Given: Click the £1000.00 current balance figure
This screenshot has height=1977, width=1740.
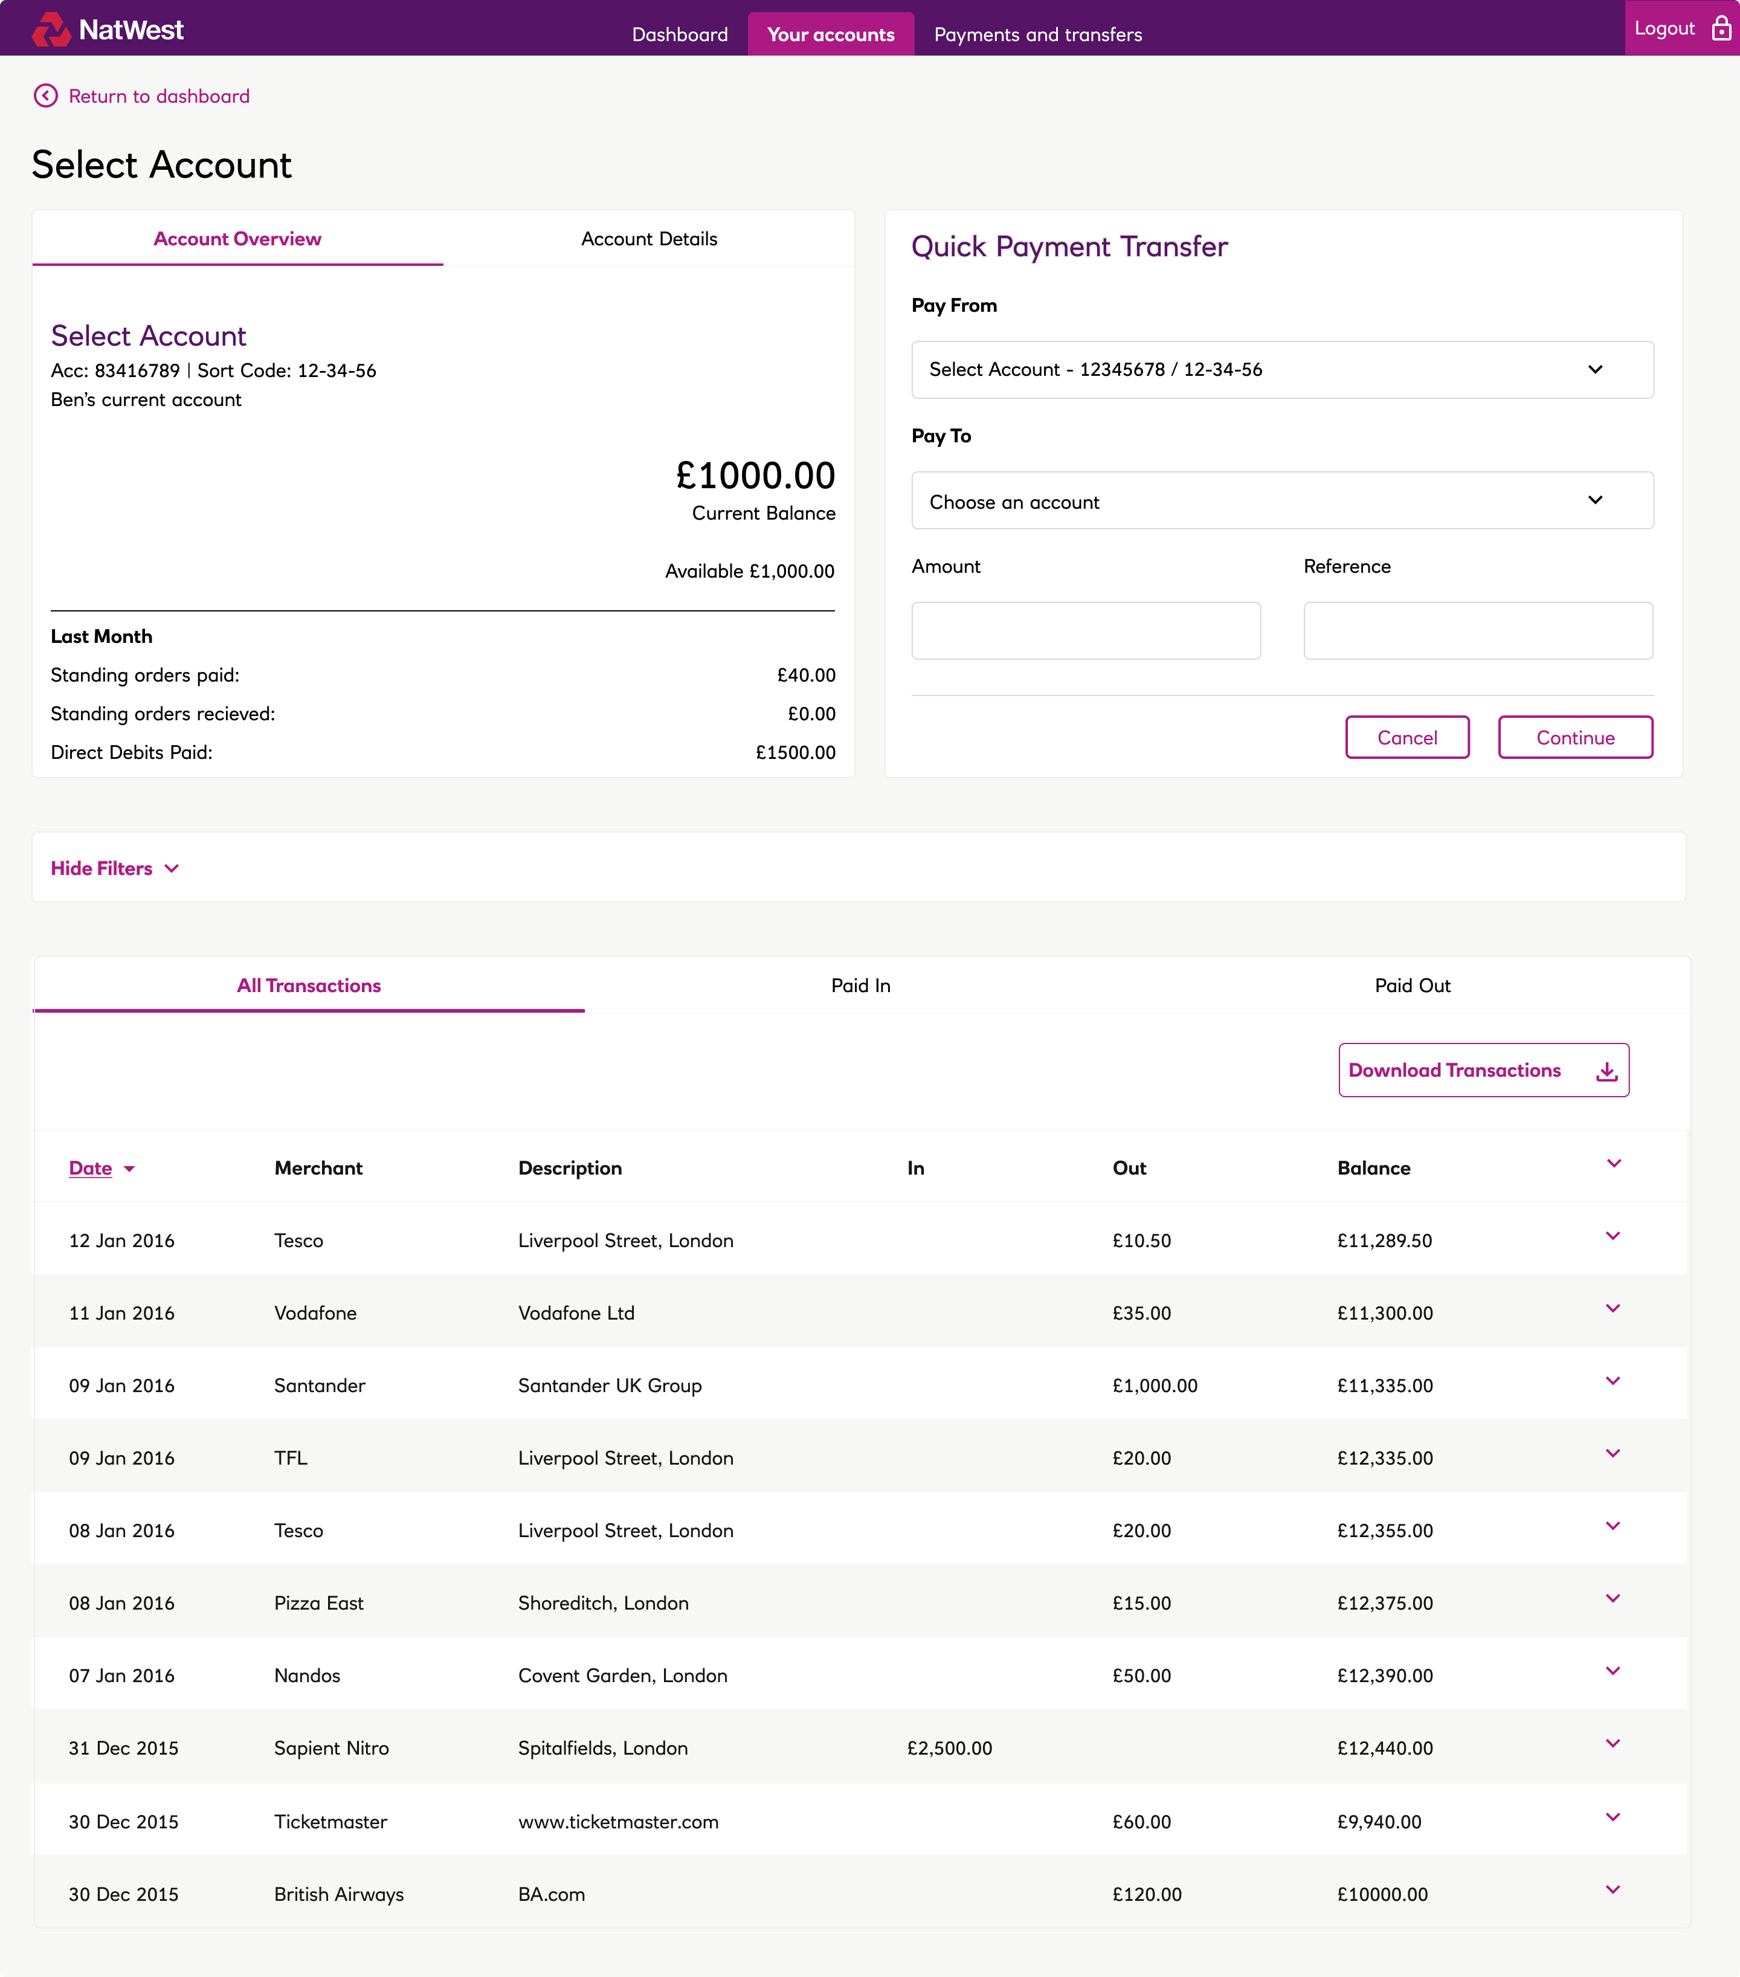Looking at the screenshot, I should pyautogui.click(x=755, y=475).
